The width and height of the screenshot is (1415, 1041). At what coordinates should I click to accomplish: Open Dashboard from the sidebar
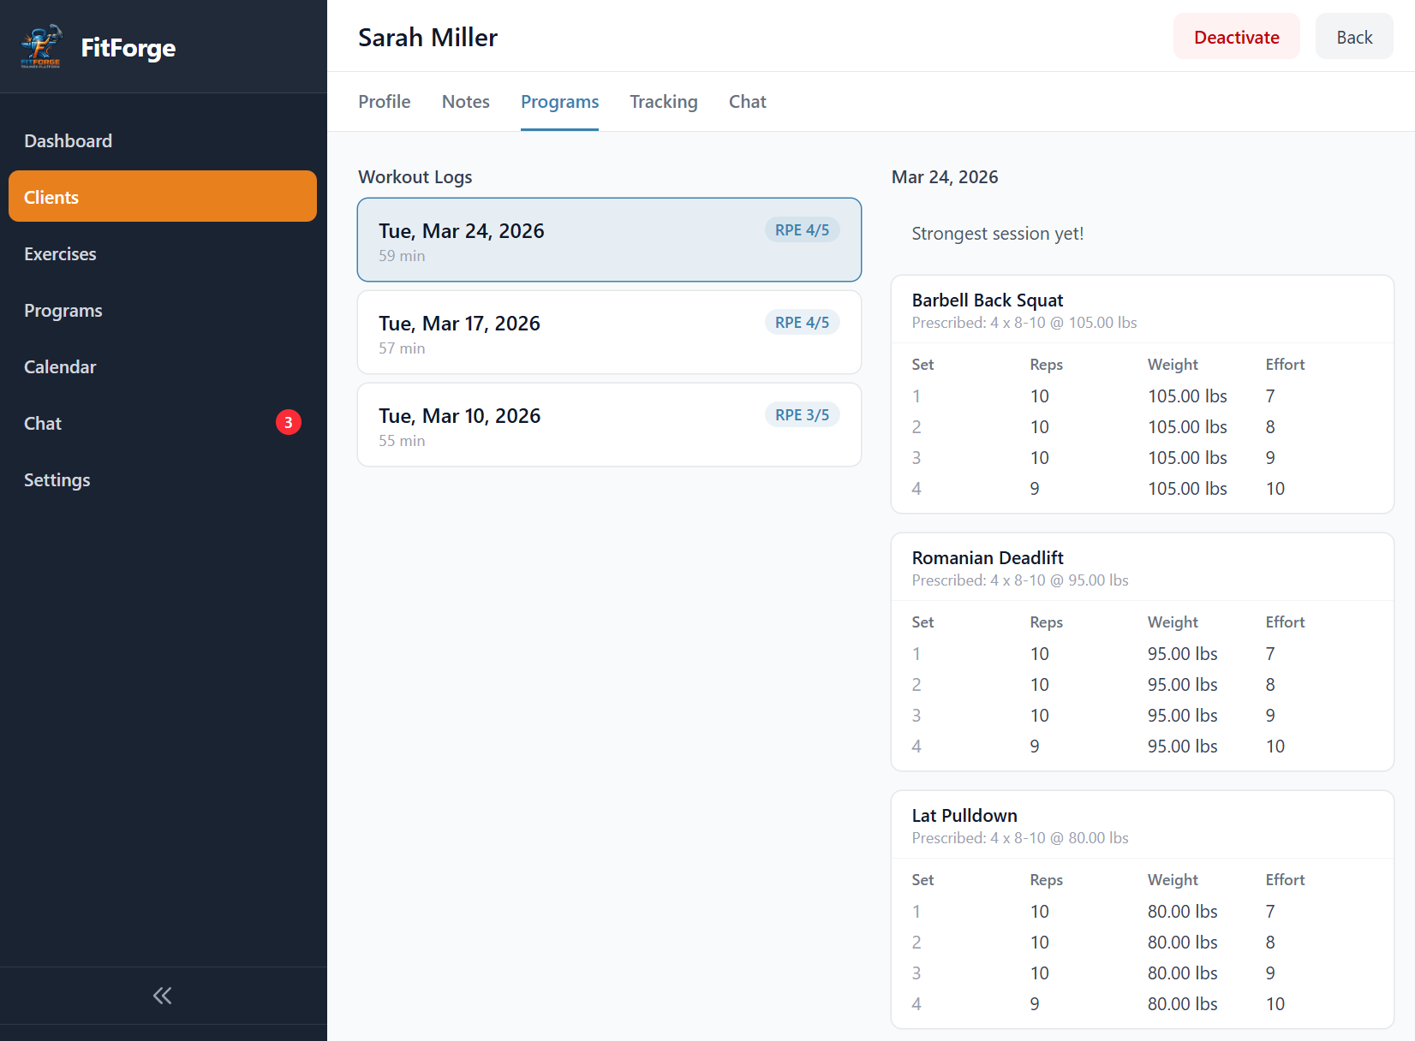(x=68, y=141)
